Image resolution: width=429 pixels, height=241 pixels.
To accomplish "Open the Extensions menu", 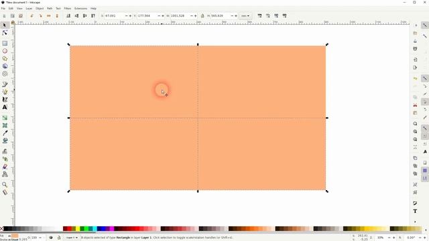I will click(80, 9).
